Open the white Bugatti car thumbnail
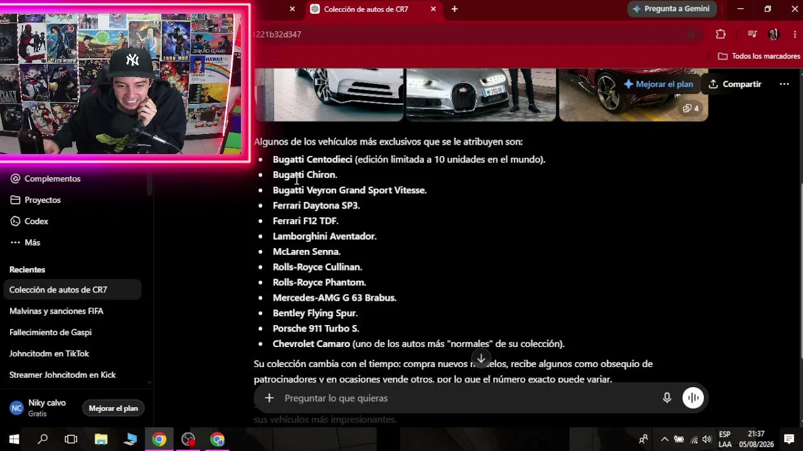803x451 pixels. point(329,94)
